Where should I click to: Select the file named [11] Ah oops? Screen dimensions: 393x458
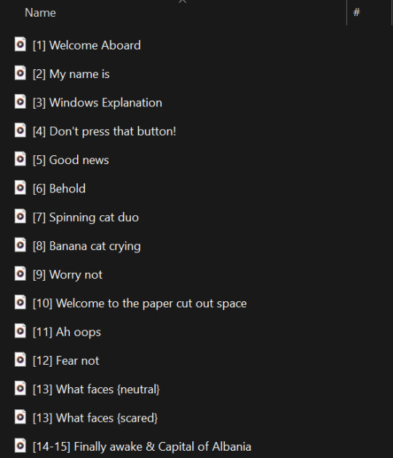pyautogui.click(x=67, y=332)
